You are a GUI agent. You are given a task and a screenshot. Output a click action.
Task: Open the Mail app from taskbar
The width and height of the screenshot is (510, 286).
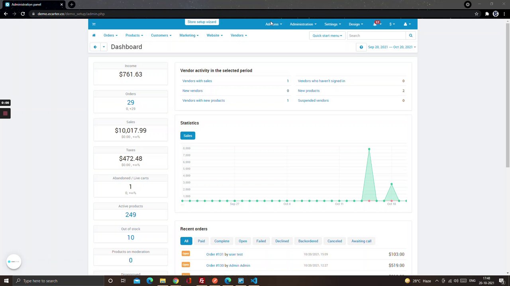137,281
